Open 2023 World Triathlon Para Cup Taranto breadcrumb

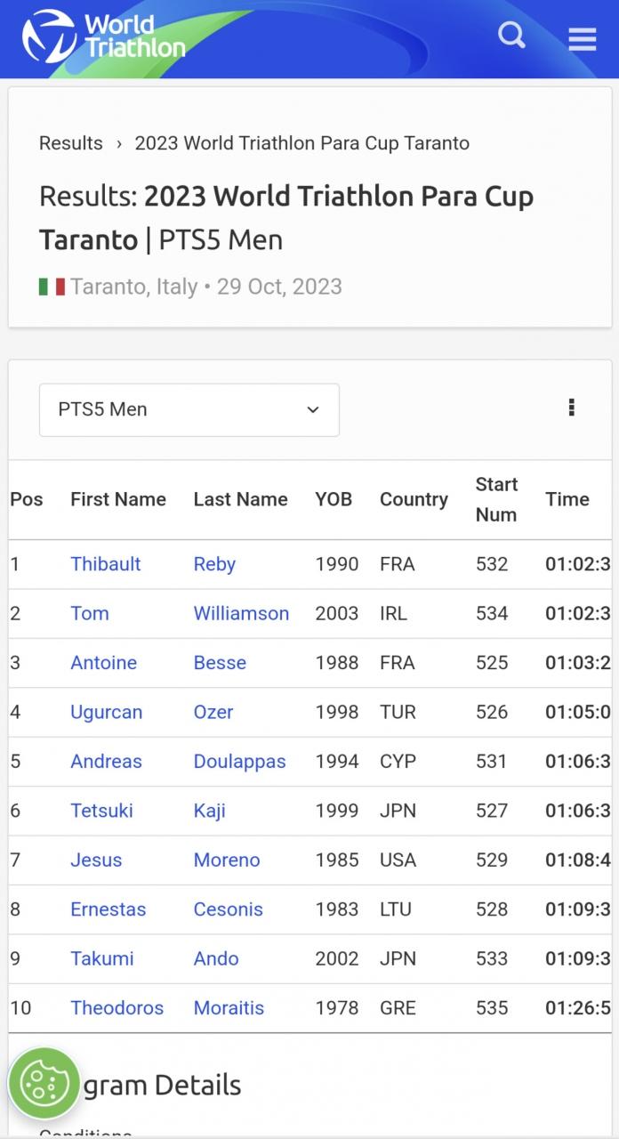[x=301, y=143]
